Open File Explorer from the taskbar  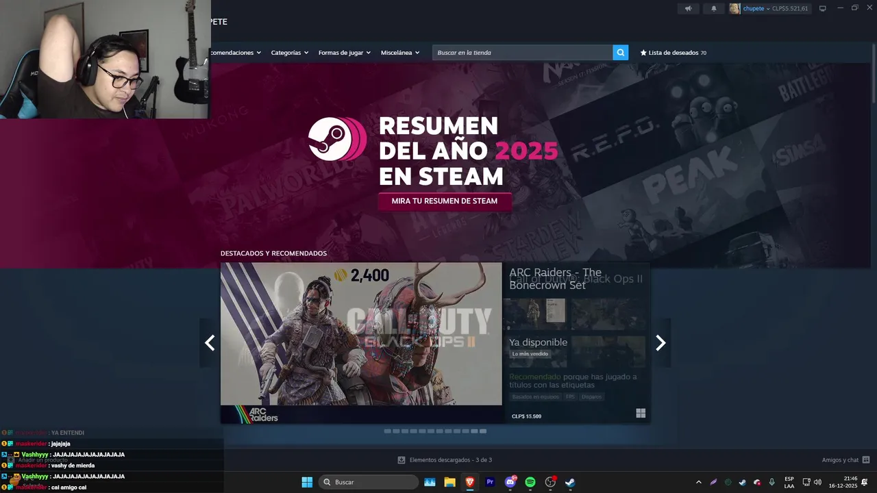(449, 482)
